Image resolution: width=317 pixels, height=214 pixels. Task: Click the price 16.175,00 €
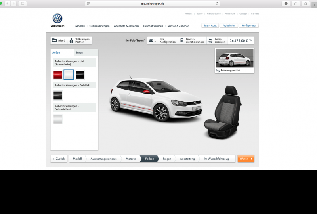(x=239, y=41)
